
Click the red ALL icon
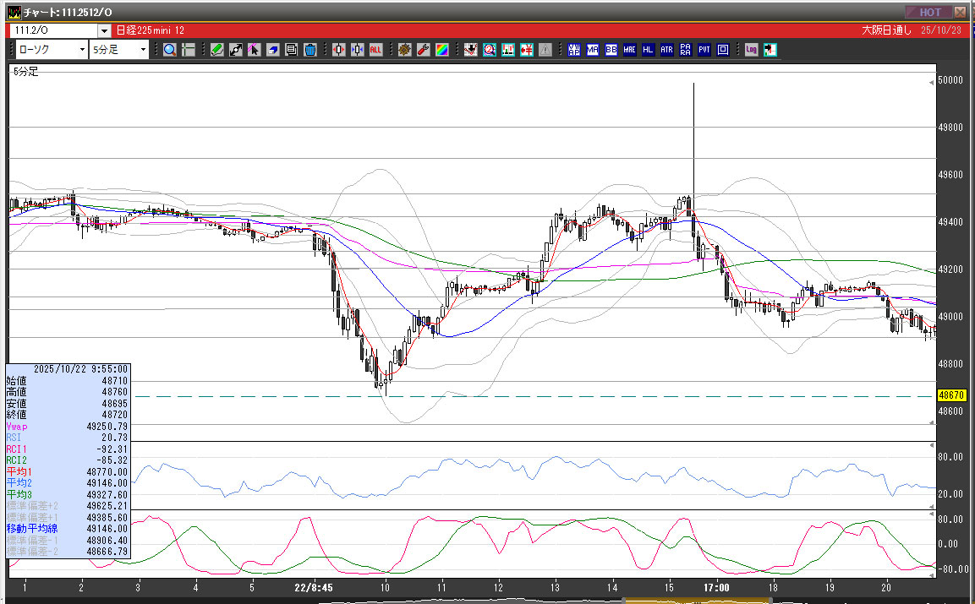point(375,50)
